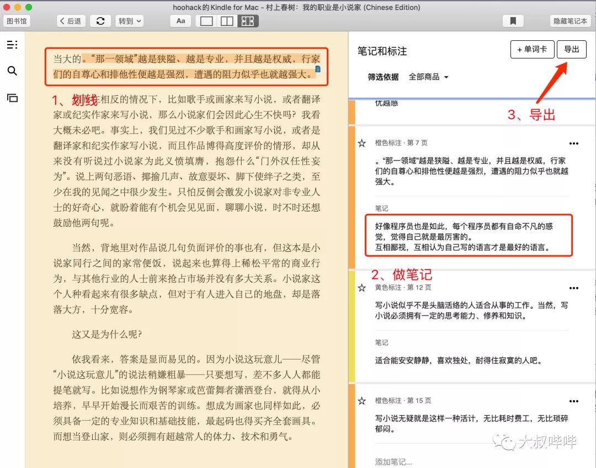Open the Aa font settings

(x=180, y=20)
